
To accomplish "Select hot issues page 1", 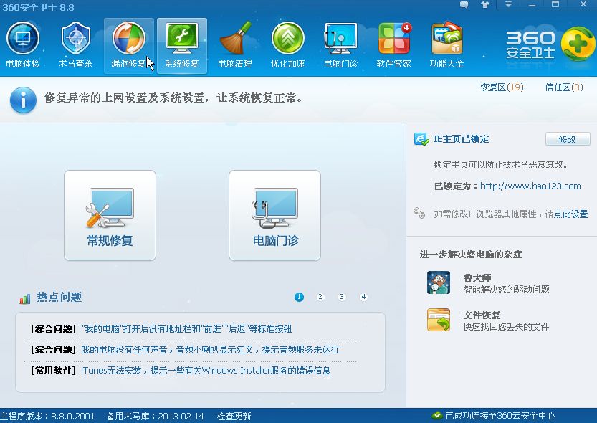I will pyautogui.click(x=300, y=297).
